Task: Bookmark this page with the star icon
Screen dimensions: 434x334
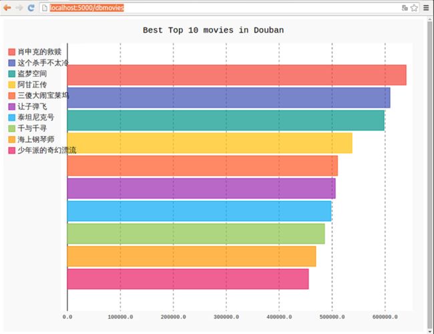Action: coord(414,8)
